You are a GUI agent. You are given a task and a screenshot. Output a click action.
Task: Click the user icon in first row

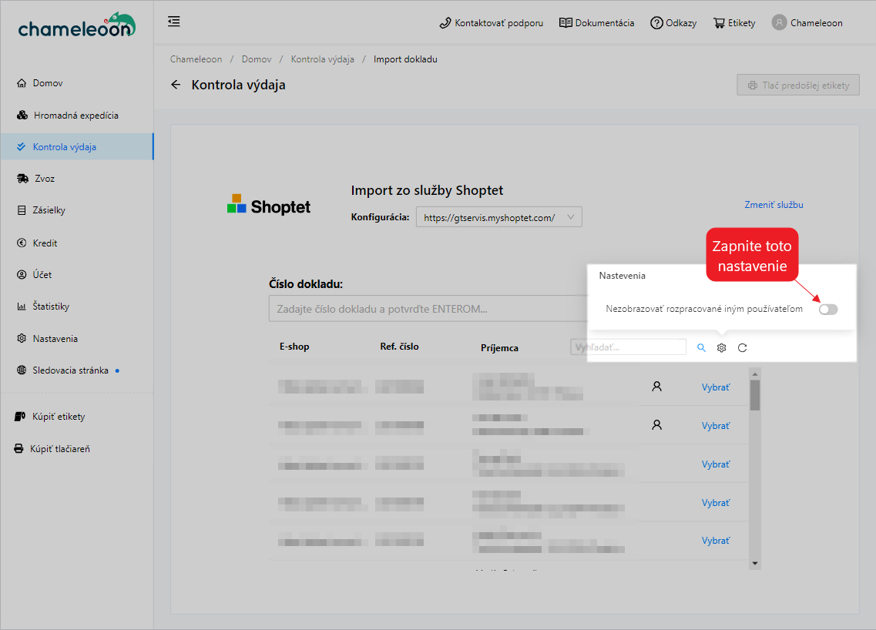click(656, 387)
